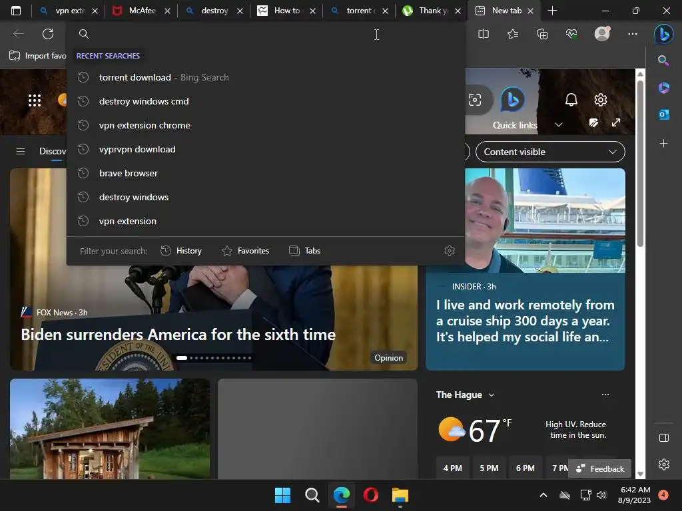Open the user profile avatar
682x511 pixels.
(x=602, y=33)
